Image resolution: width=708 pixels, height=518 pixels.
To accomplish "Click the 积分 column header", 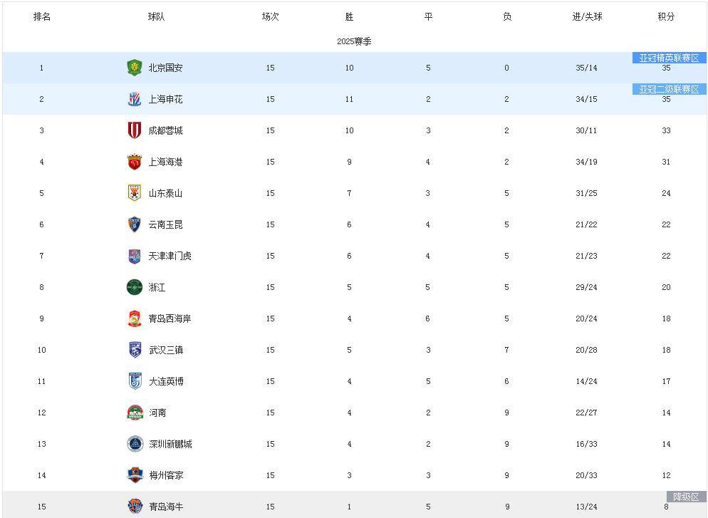I will pyautogui.click(x=666, y=16).
